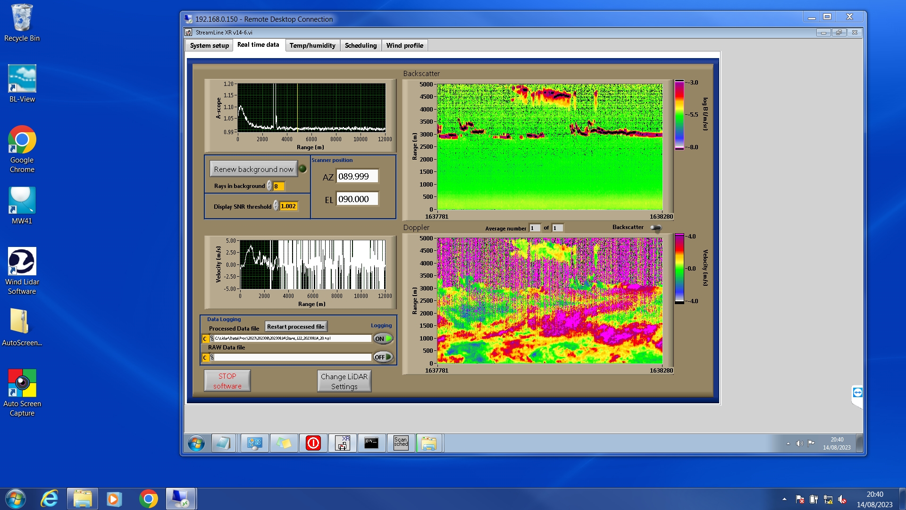Toggle processed data logging ON switch
Image resolution: width=906 pixels, height=510 pixels.
(x=383, y=339)
